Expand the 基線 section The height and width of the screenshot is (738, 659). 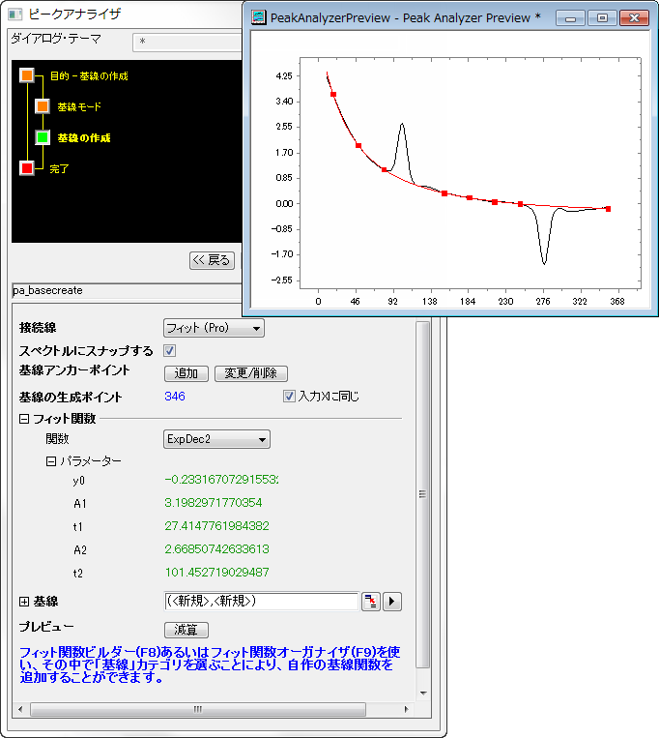click(x=24, y=602)
